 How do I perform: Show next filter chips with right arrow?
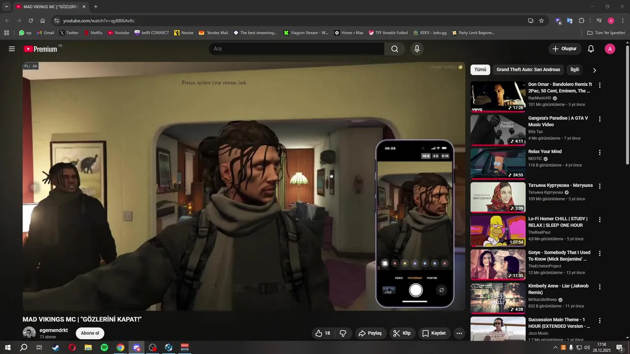coord(594,70)
